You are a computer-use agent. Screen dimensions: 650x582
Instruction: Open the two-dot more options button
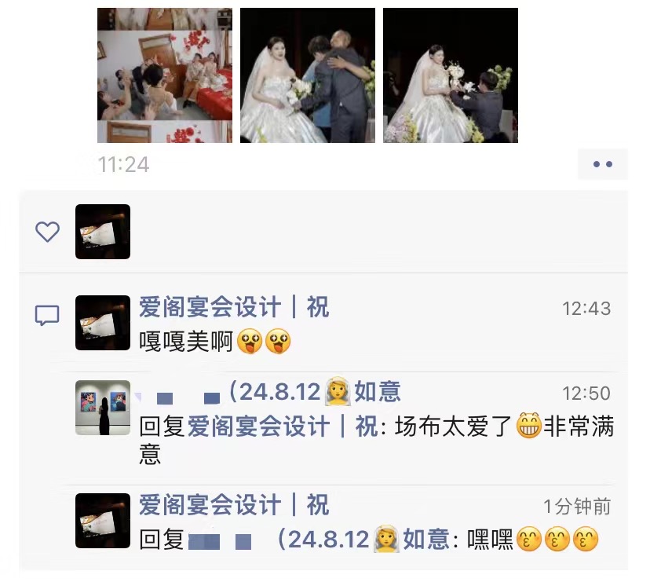tap(602, 164)
